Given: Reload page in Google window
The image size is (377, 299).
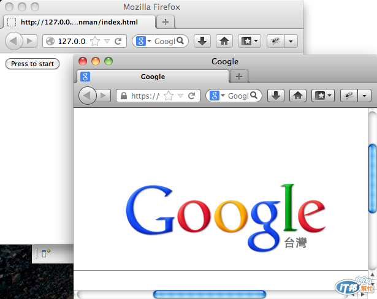Looking at the screenshot, I should click(191, 96).
